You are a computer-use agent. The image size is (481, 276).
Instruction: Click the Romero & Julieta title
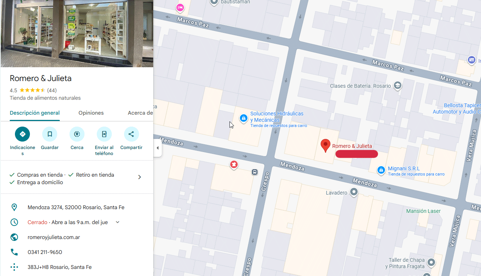click(x=40, y=78)
